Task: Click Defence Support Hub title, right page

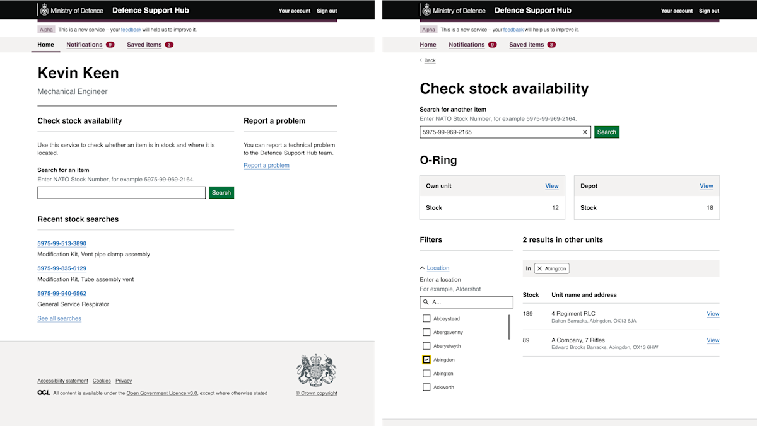Action: click(x=533, y=10)
